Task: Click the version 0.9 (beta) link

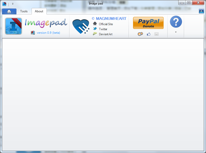Action: tap(48, 33)
